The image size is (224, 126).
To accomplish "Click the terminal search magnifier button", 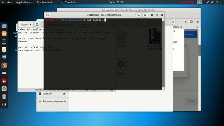I will 139,15.
